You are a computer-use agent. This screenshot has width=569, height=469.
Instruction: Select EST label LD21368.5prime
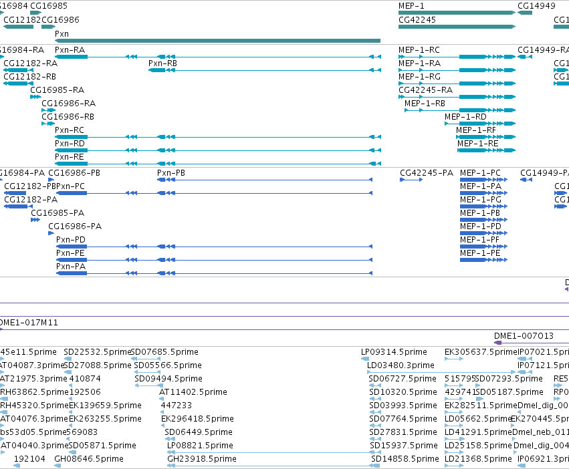coord(478,458)
